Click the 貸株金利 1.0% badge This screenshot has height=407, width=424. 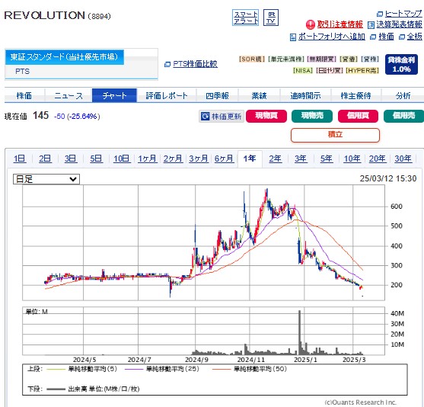tap(401, 64)
